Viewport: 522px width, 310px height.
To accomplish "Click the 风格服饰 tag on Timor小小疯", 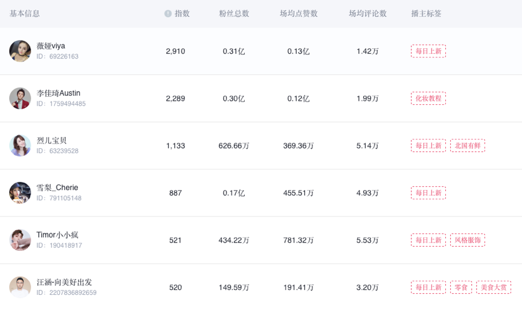I will point(468,240).
